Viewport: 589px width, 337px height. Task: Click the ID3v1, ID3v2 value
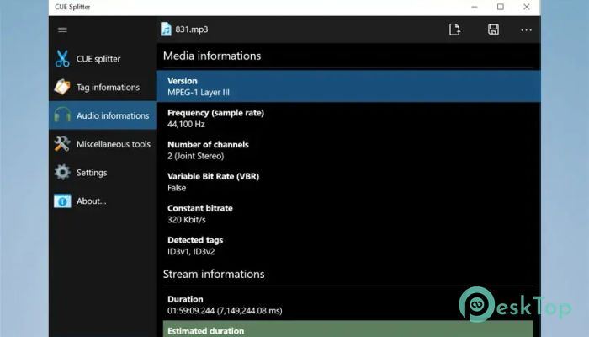[191, 252]
